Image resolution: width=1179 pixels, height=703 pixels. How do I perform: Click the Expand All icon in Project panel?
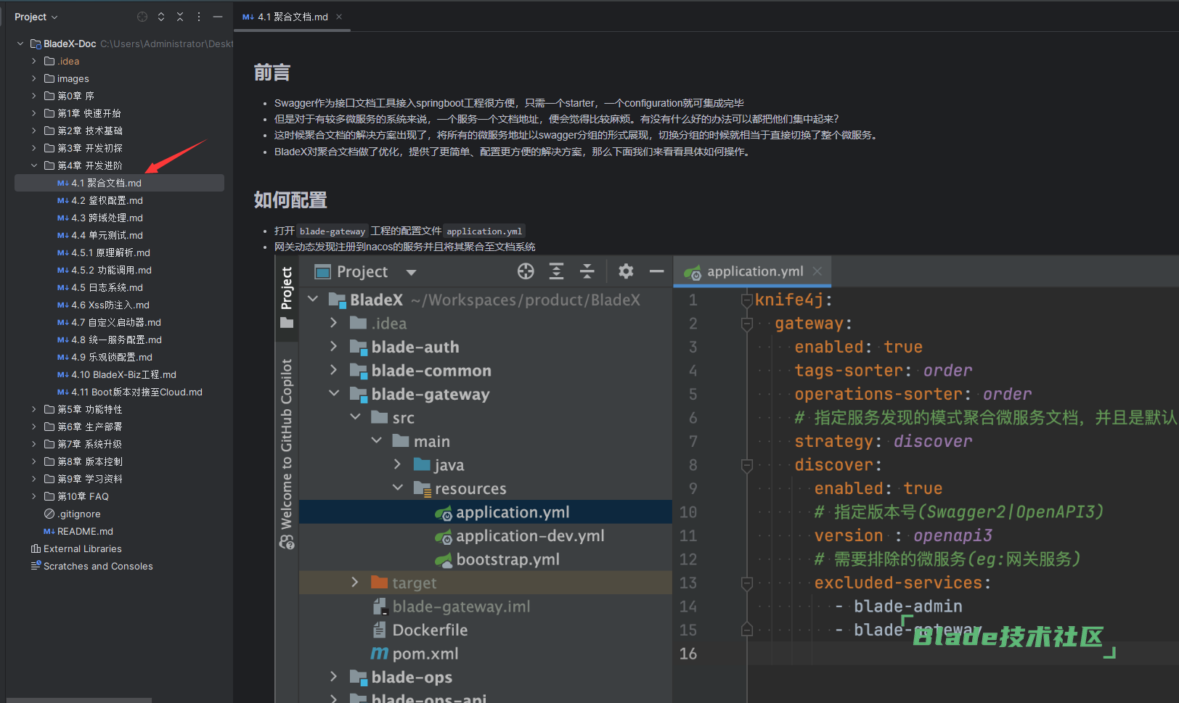click(x=161, y=17)
